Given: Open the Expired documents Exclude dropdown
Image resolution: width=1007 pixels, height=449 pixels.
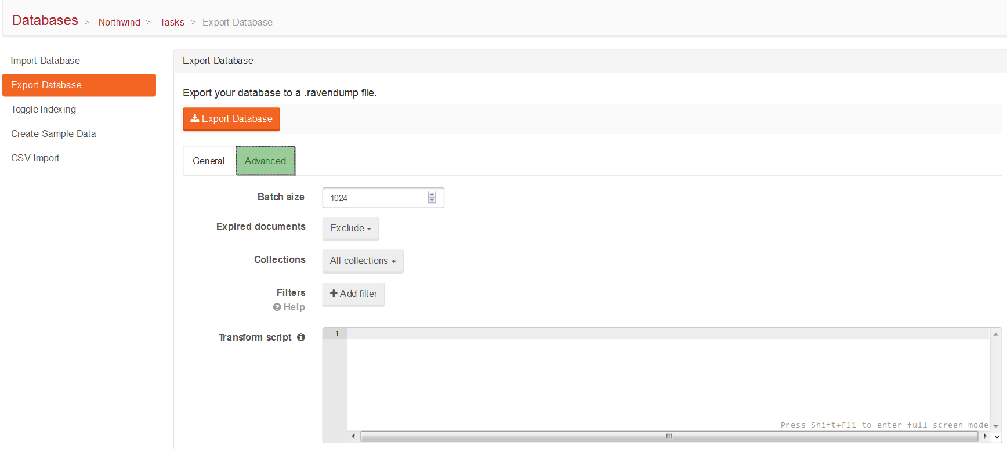Looking at the screenshot, I should 350,229.
